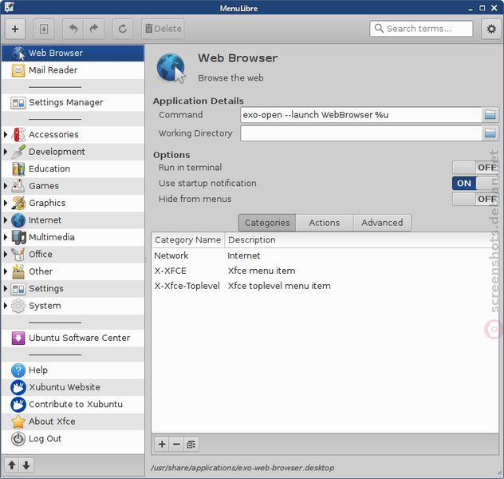Expand the Office category

pyautogui.click(x=6, y=254)
